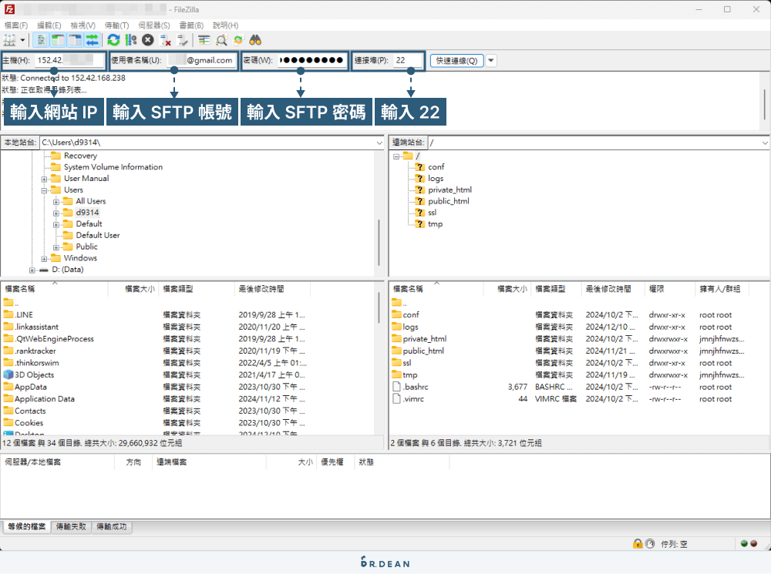The width and height of the screenshot is (771, 574).
Task: Toggle the local directory tree view
Action: (56, 39)
